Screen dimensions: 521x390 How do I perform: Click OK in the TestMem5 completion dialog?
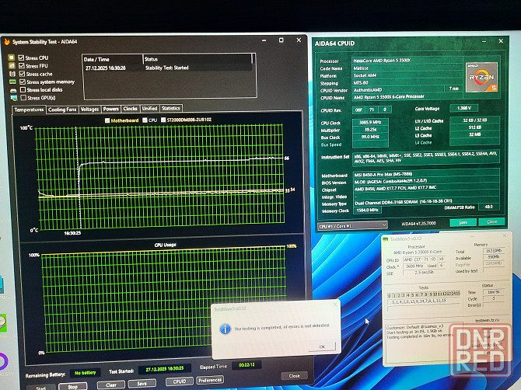click(x=322, y=346)
